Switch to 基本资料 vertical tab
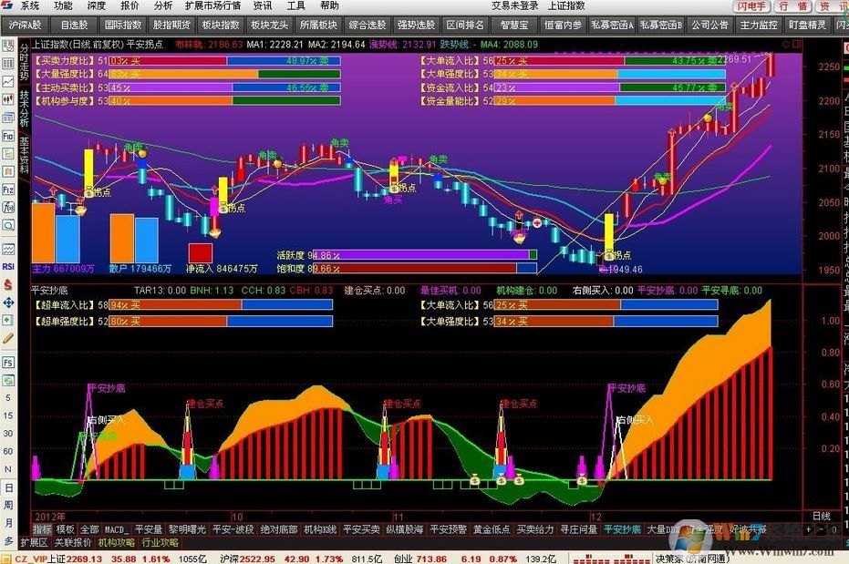Screen dimensions: 849x564 coord(25,154)
